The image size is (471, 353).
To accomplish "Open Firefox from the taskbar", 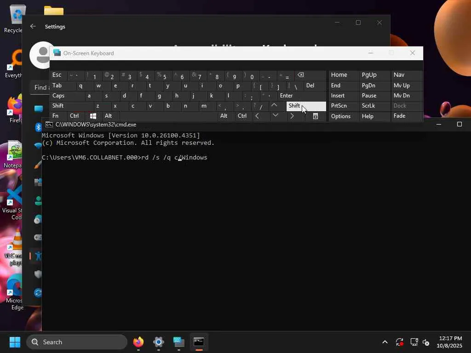I will coord(138,342).
